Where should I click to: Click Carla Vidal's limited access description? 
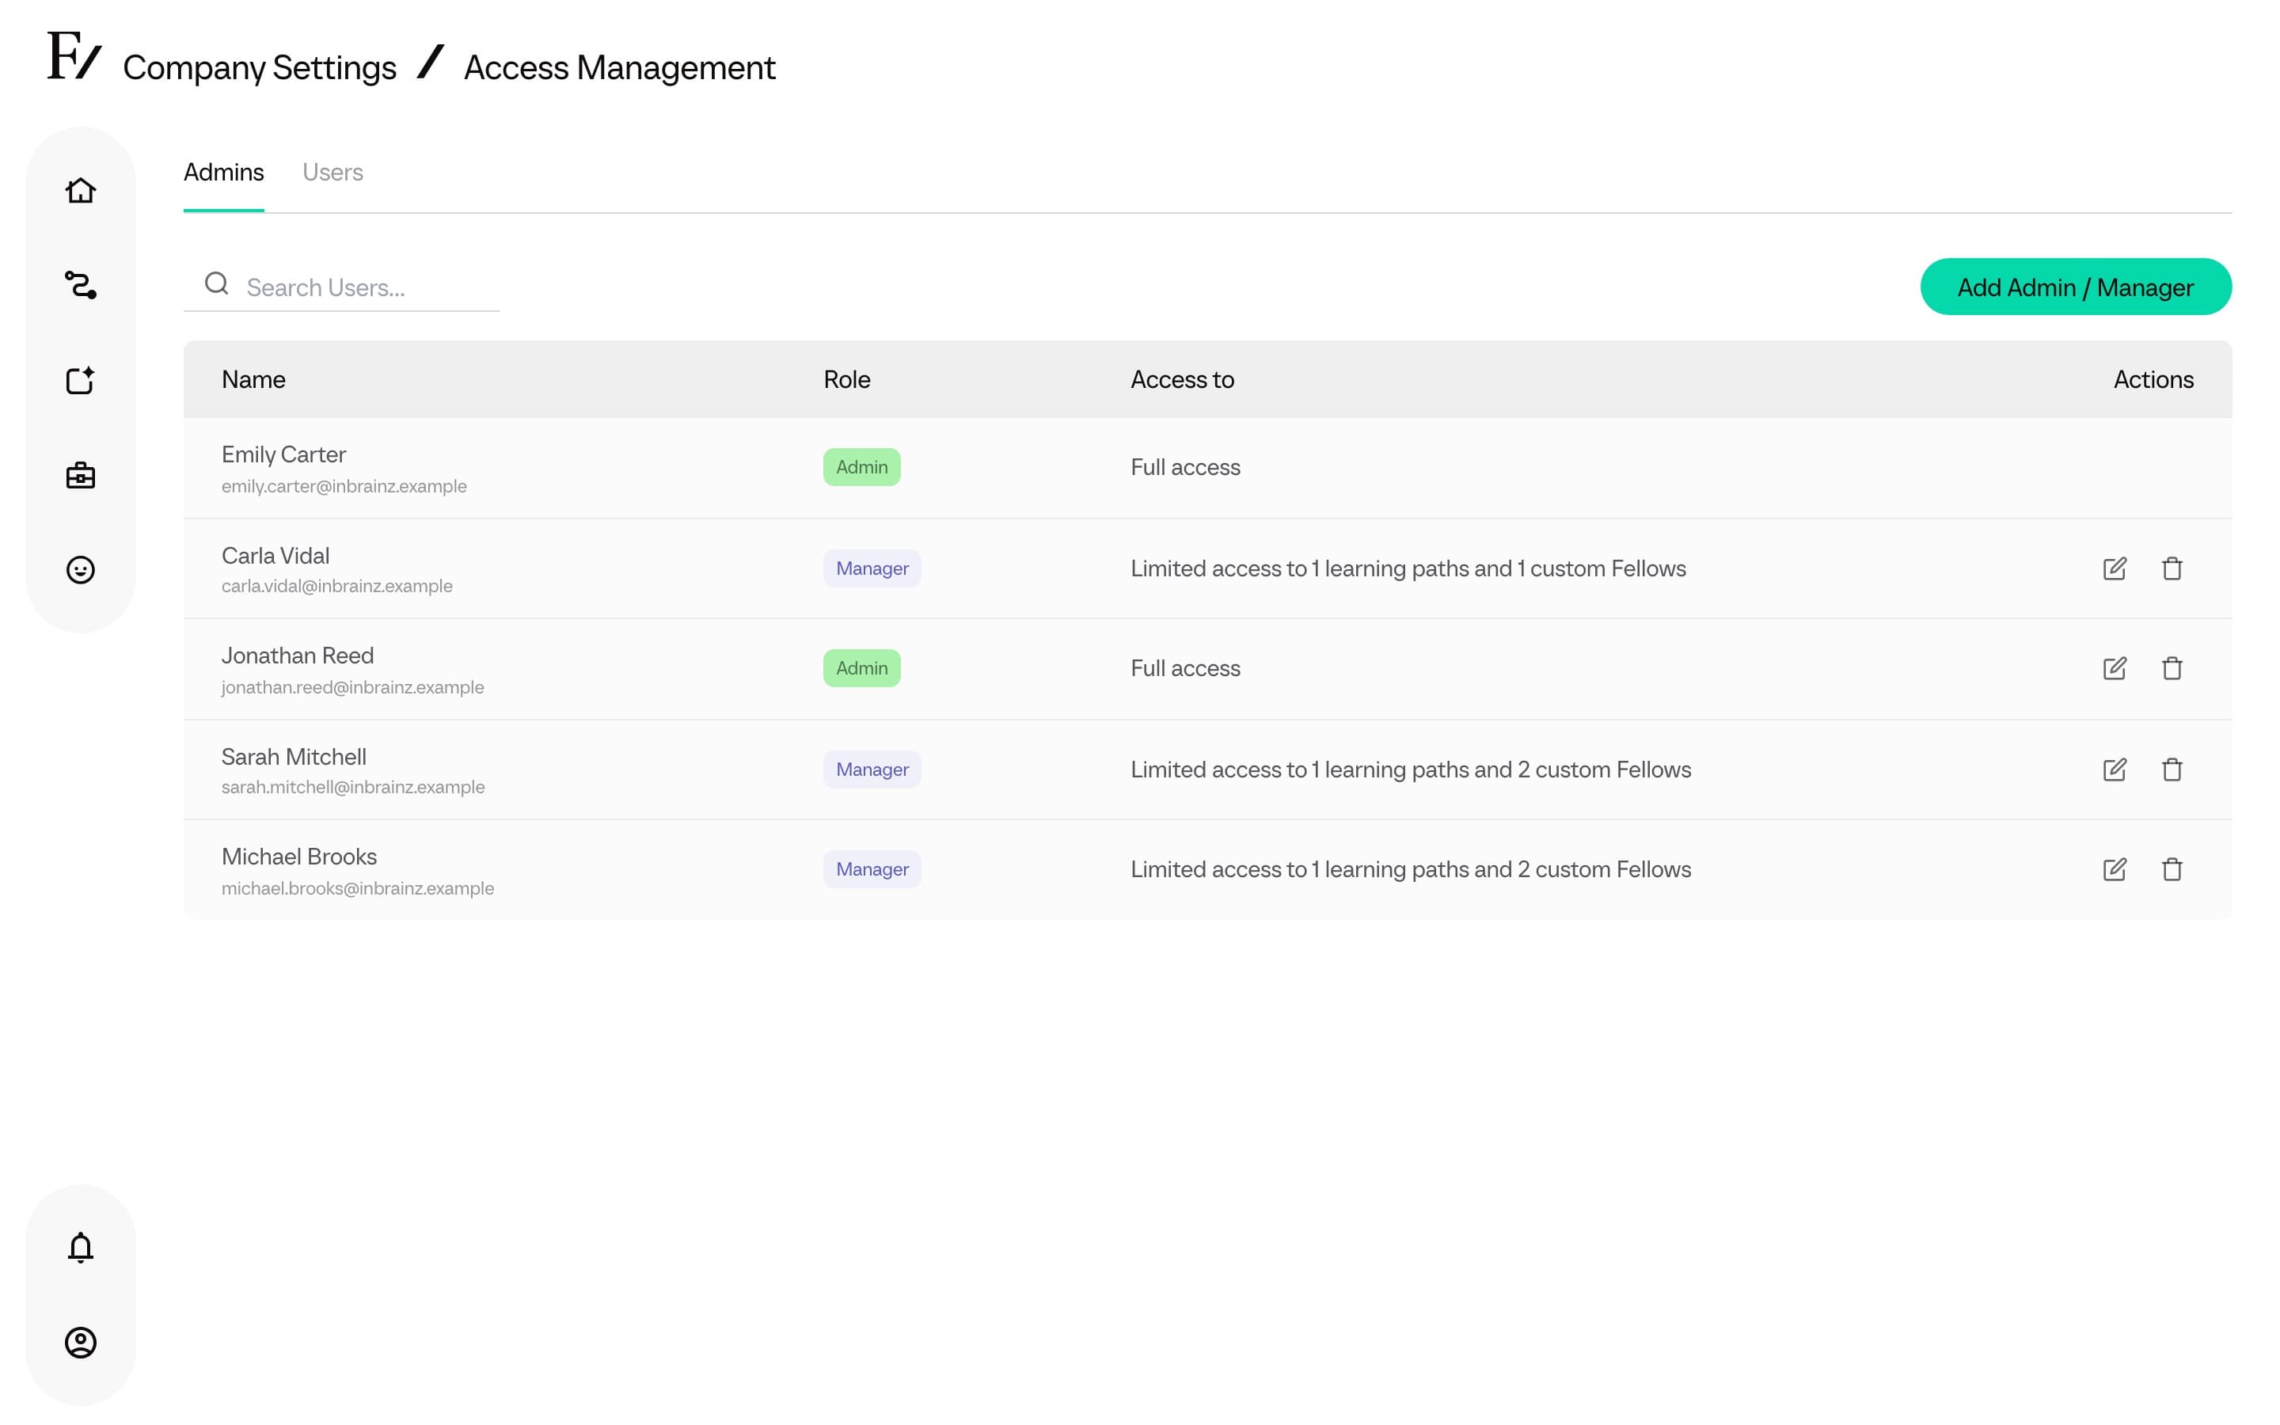click(x=1408, y=568)
